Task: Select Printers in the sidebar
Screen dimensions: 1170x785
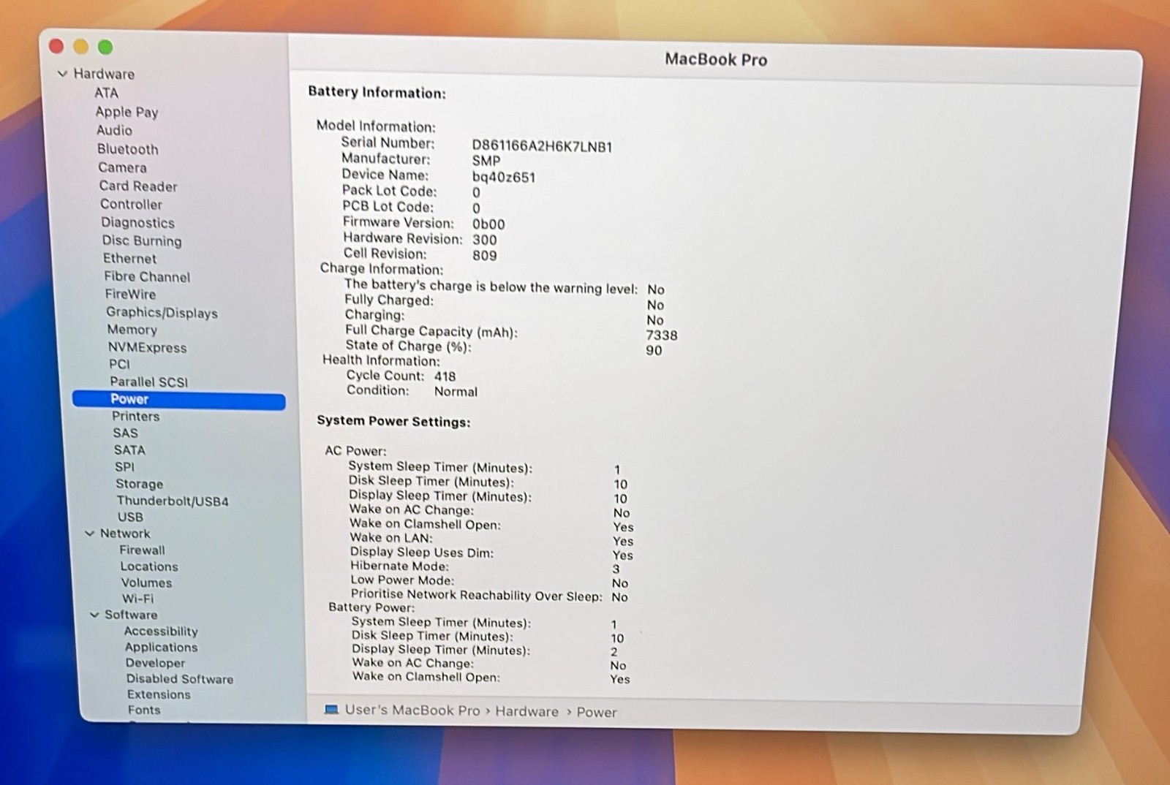Action: point(136,417)
